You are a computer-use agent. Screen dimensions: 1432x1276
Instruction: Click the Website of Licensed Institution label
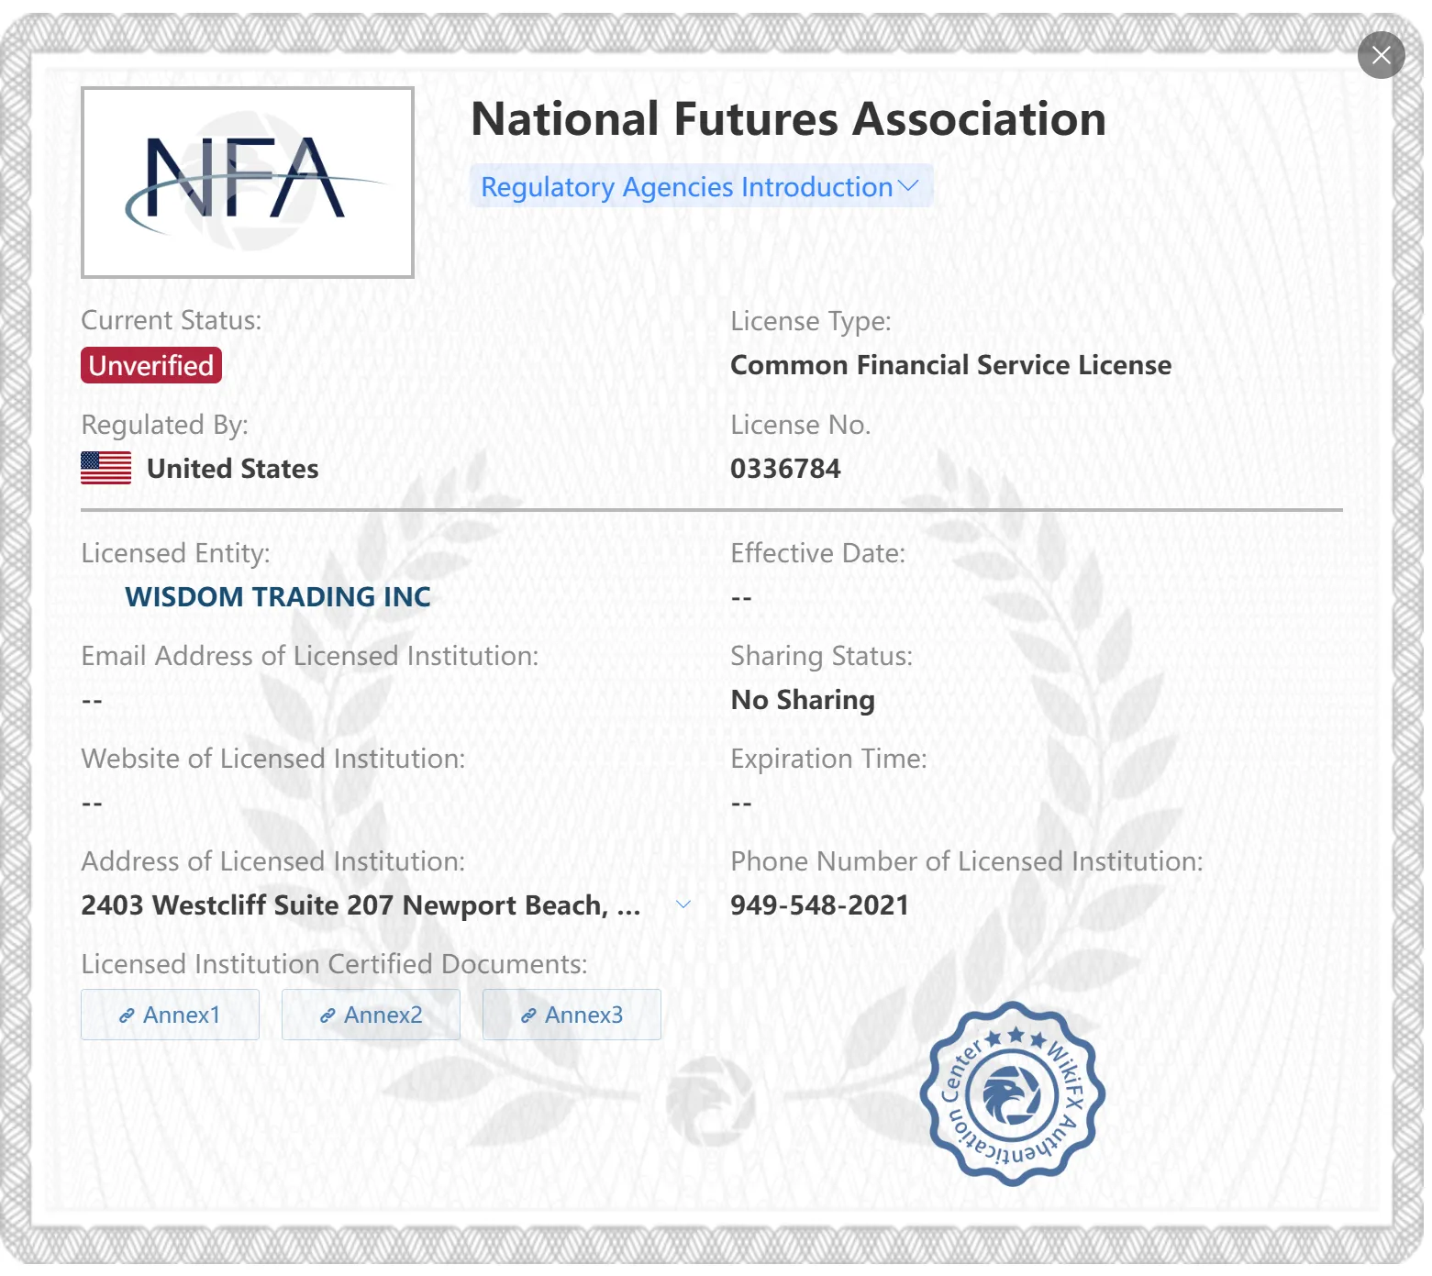pos(273,759)
